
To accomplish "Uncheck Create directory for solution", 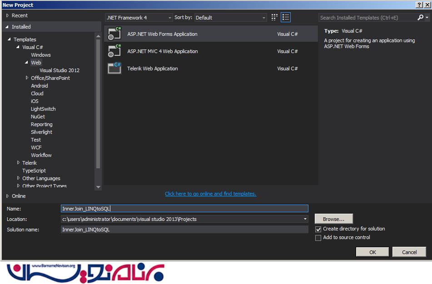I will [x=318, y=230].
